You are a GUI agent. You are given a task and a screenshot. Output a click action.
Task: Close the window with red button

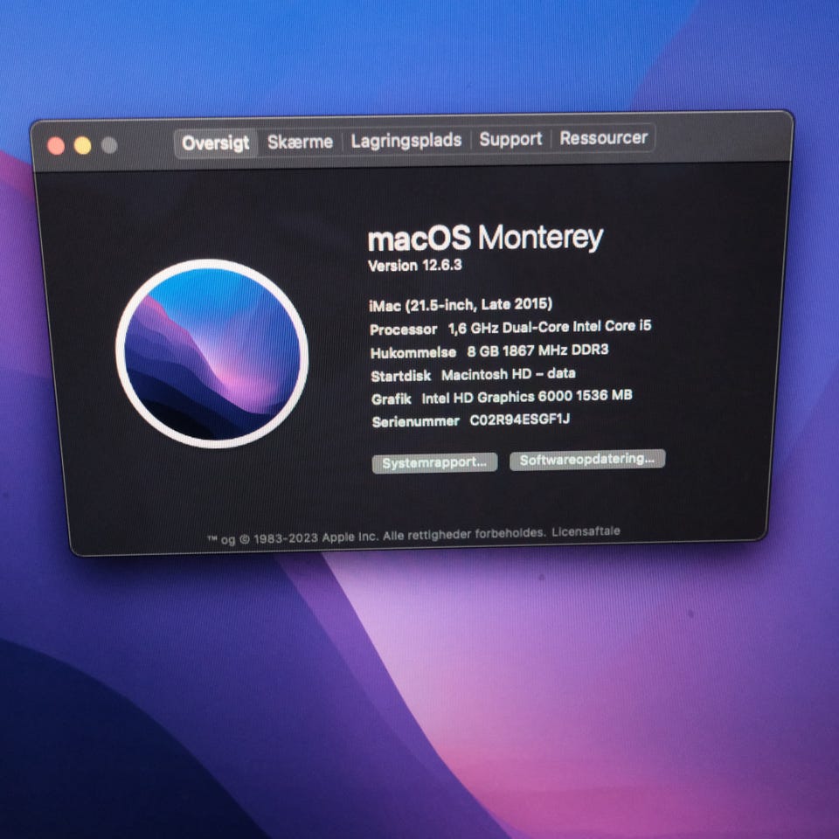click(56, 146)
